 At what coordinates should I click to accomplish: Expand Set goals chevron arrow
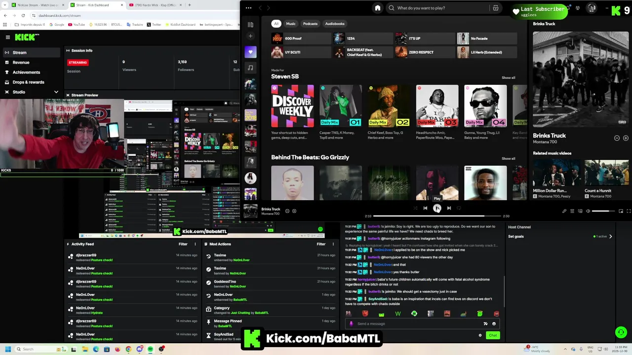coord(611,237)
